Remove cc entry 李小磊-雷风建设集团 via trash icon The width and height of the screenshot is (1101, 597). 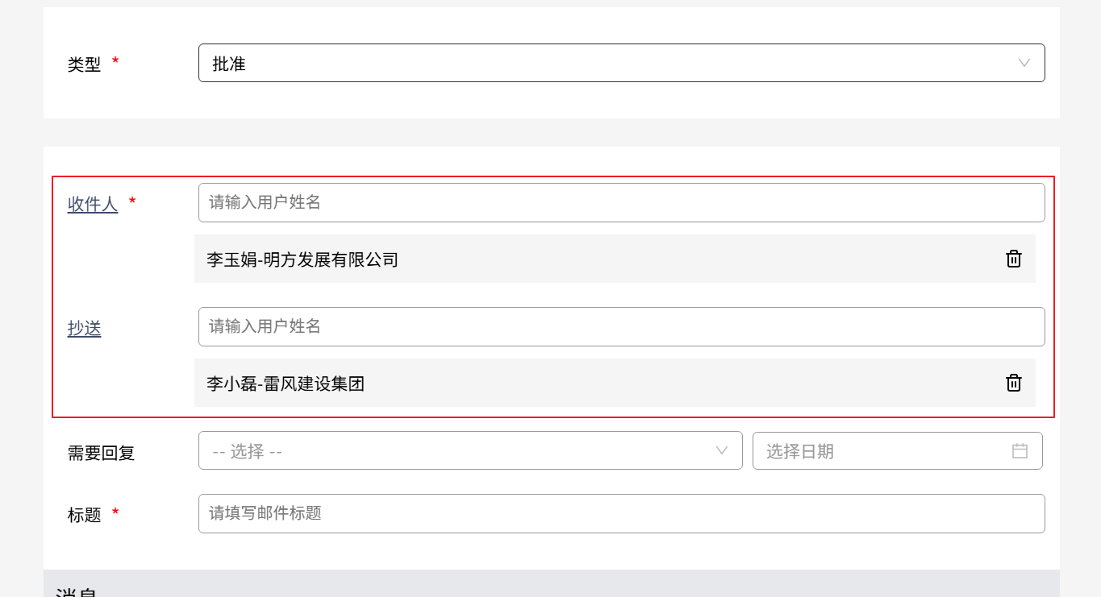coord(1014,383)
